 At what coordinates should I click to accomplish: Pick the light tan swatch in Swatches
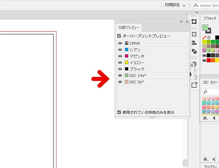click(x=204, y=46)
